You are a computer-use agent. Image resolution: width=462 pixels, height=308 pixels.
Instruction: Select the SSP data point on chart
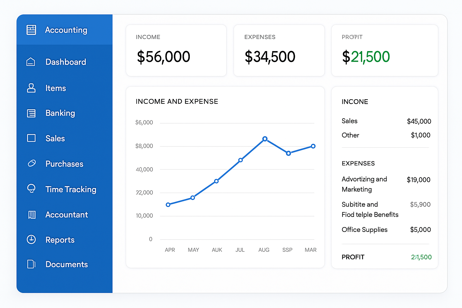288,153
